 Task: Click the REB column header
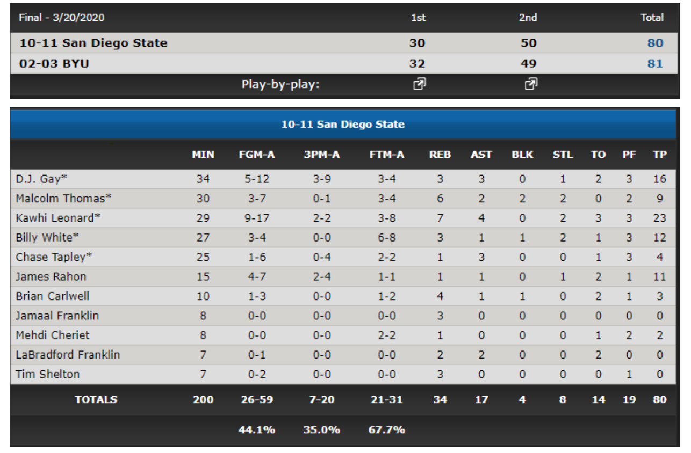(440, 155)
